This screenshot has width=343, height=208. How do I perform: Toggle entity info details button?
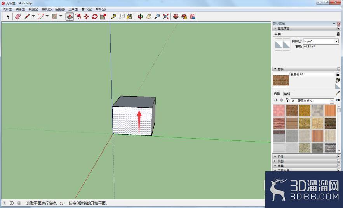(x=338, y=34)
